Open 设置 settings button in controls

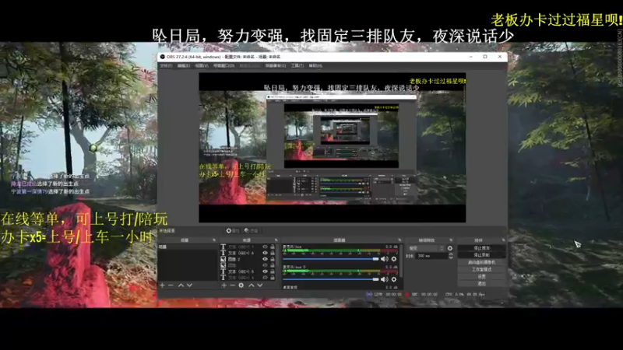[481, 277]
